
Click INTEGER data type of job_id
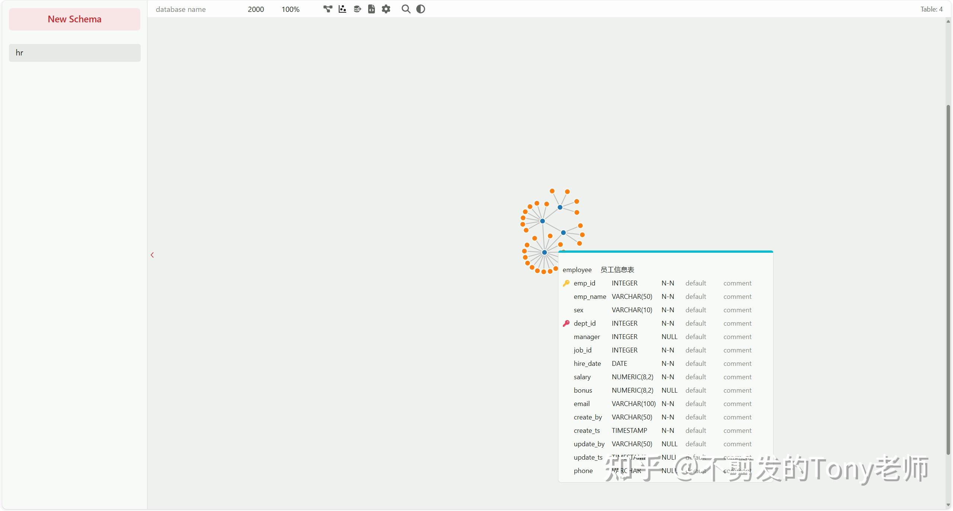(624, 350)
